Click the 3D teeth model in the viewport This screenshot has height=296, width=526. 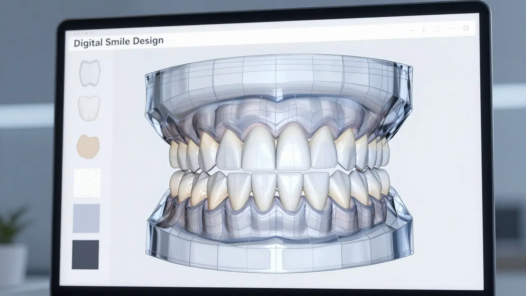[279, 163]
